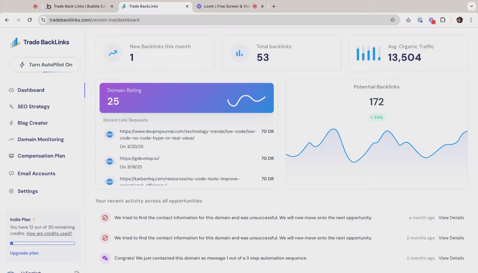Viewport: 478px width, 273px height.
Task: Open the Extensions puzzle icon
Action: [x=443, y=20]
